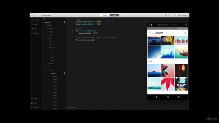This screenshot has height=123, width=219.
Task: Open Docs from the sidebar
Action: 34,103
